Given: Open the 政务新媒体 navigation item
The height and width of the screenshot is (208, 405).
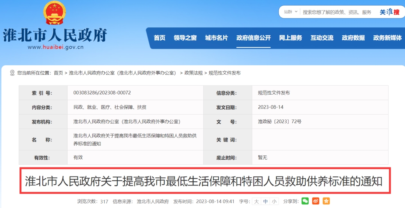Looking at the screenshot, I should 387,38.
